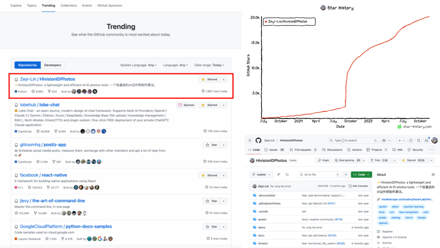Open the notifications inbox icon
The width and height of the screenshot is (440, 248).
click(x=426, y=140)
